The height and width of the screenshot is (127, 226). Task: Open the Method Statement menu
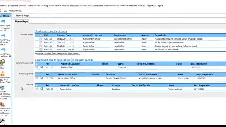coord(128,6)
